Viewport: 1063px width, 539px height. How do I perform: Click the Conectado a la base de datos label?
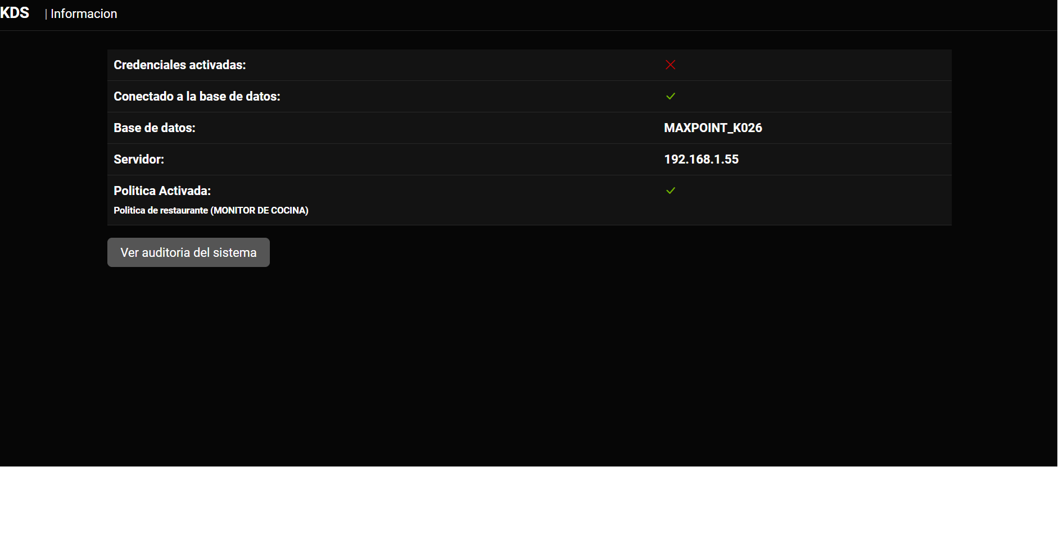tap(197, 97)
